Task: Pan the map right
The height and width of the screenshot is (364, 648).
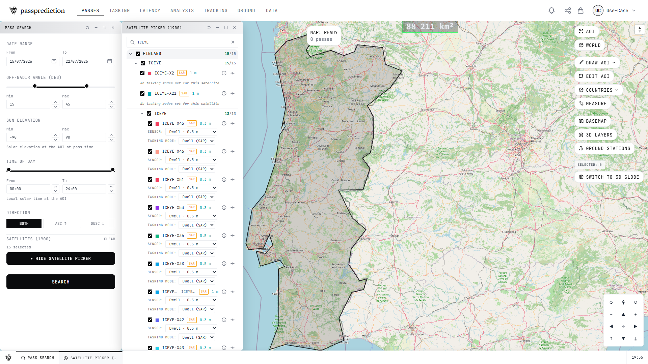Action: 636,326
